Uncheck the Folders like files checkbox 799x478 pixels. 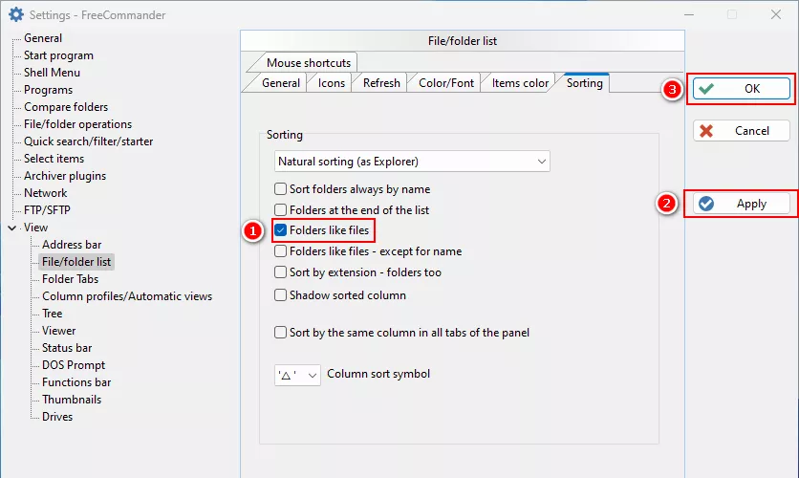[280, 230]
